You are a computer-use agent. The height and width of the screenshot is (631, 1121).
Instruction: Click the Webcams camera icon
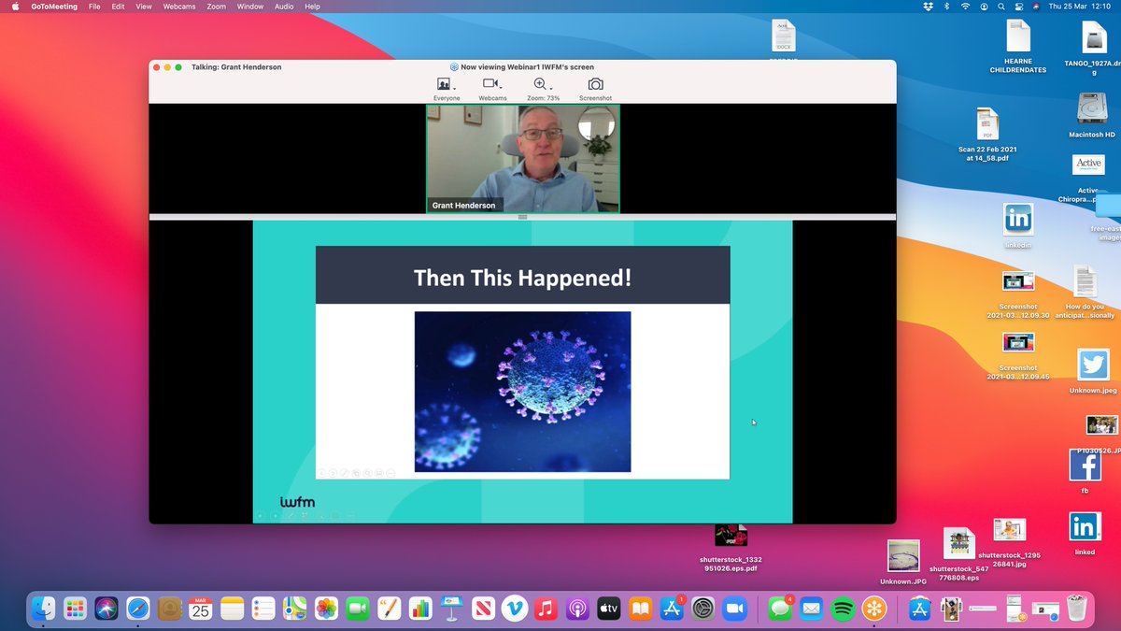tap(490, 84)
